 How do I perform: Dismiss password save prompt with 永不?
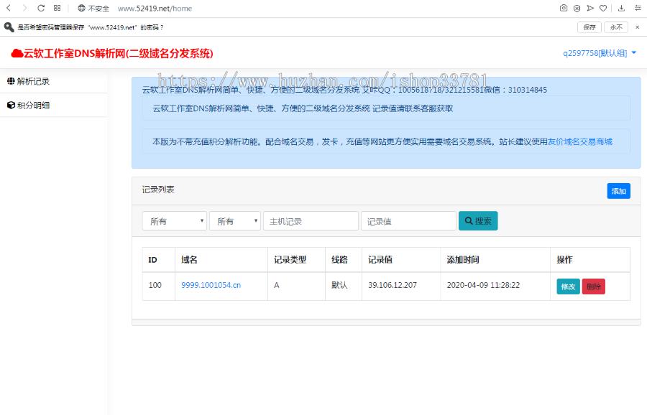615,27
